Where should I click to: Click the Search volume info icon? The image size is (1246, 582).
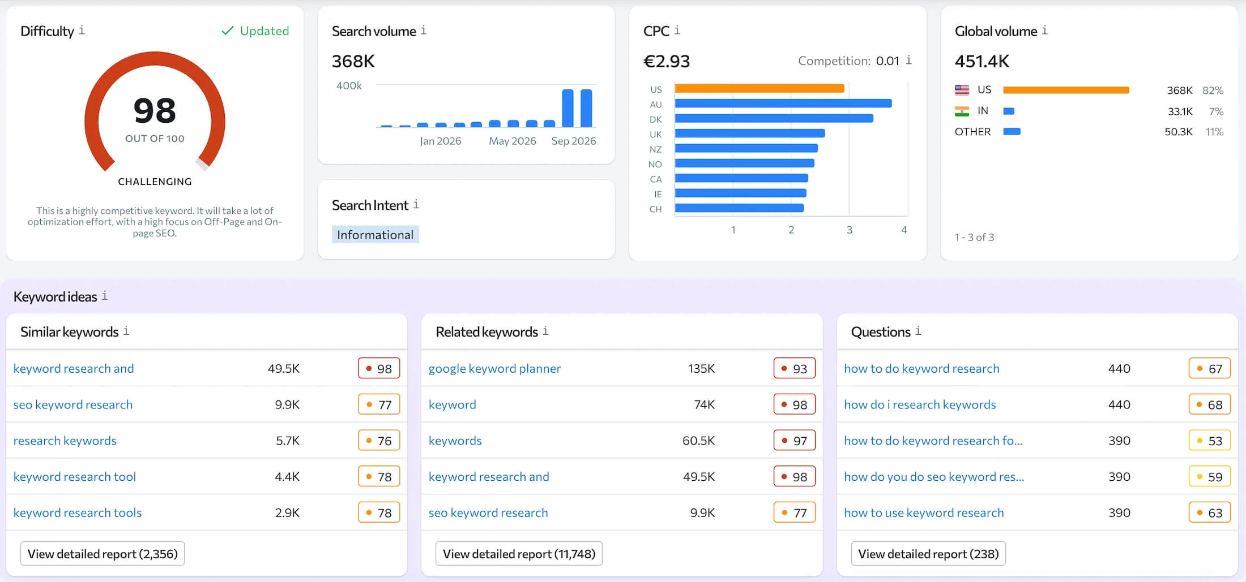424,30
